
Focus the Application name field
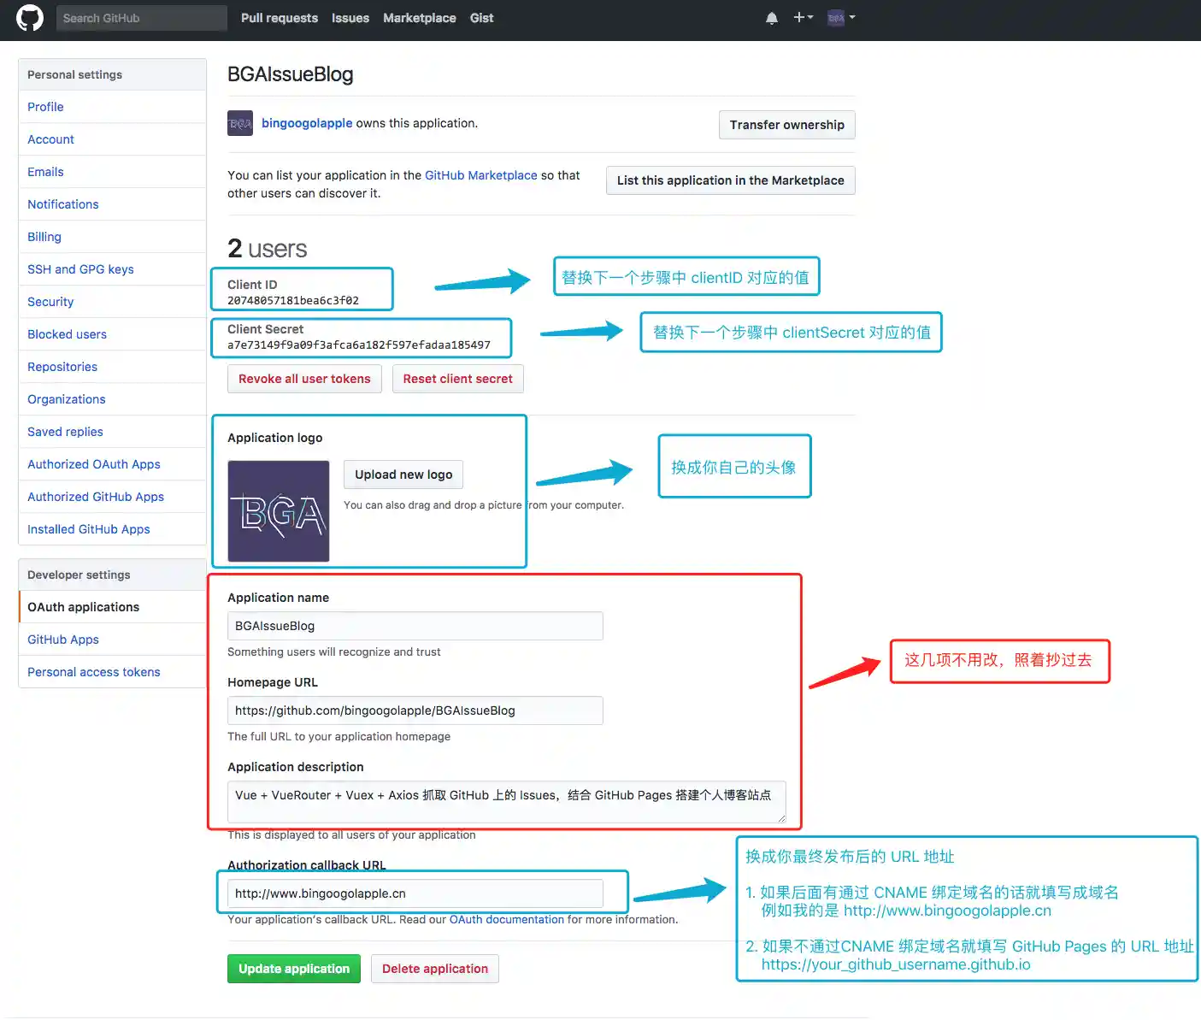(x=415, y=626)
